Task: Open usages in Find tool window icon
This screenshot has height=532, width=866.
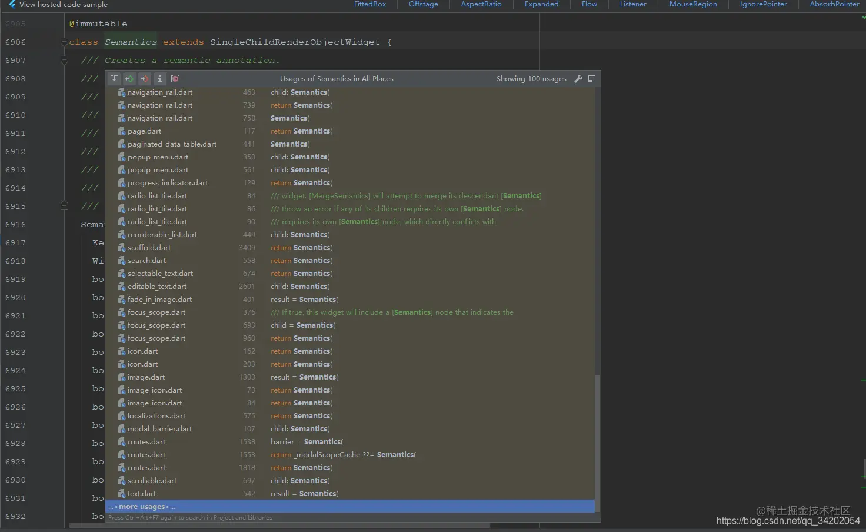Action: [592, 79]
